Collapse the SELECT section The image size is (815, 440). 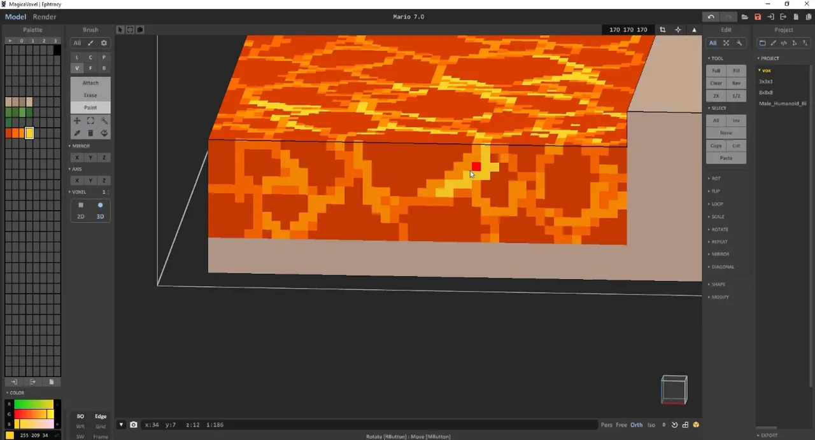(718, 108)
